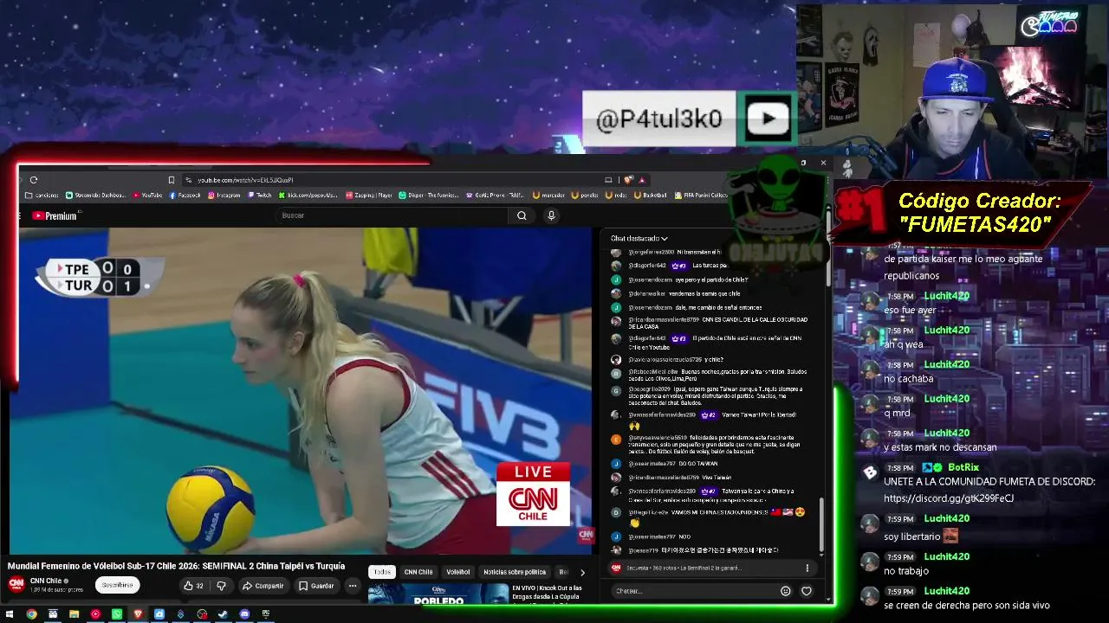Click YouTube chat message 'y chile?'
This screenshot has width=1109, height=623.
tap(714, 359)
